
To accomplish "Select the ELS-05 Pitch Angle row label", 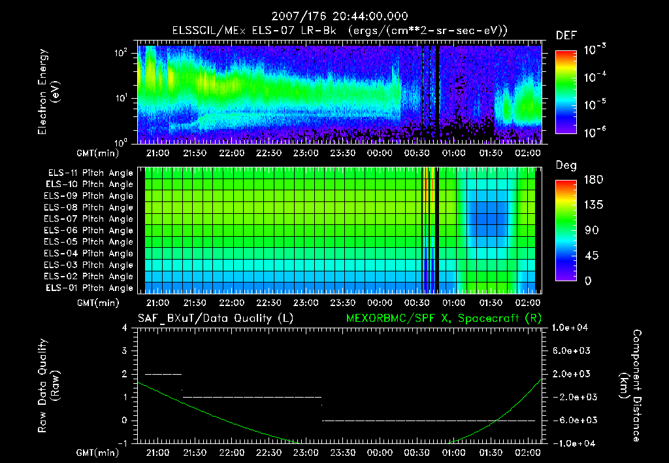I will coord(88,242).
